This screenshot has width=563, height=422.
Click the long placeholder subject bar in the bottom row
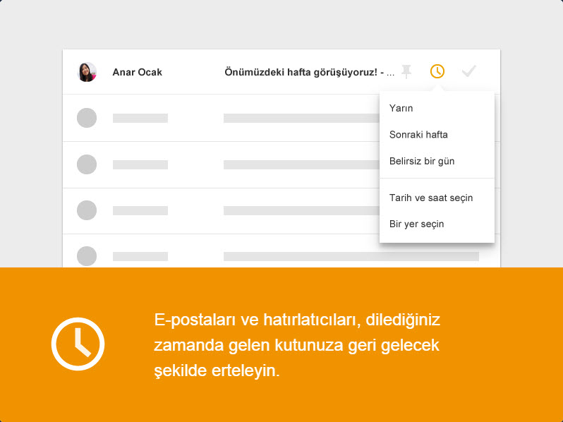tap(351, 257)
